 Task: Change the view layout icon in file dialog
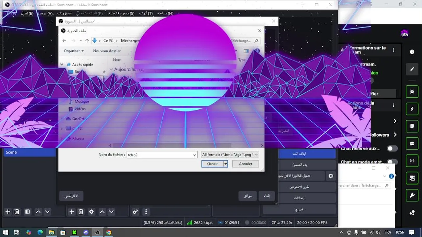[246, 51]
